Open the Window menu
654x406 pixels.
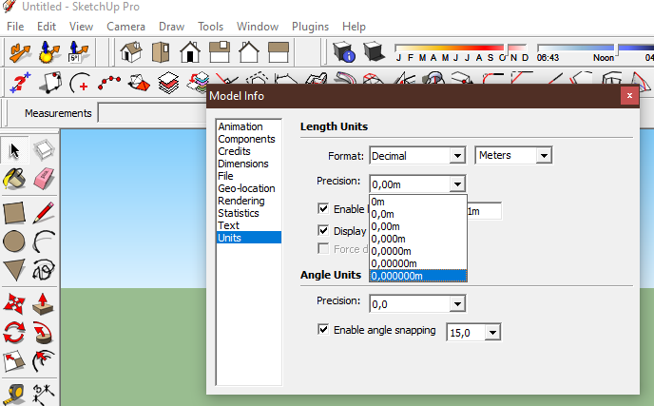click(x=258, y=27)
